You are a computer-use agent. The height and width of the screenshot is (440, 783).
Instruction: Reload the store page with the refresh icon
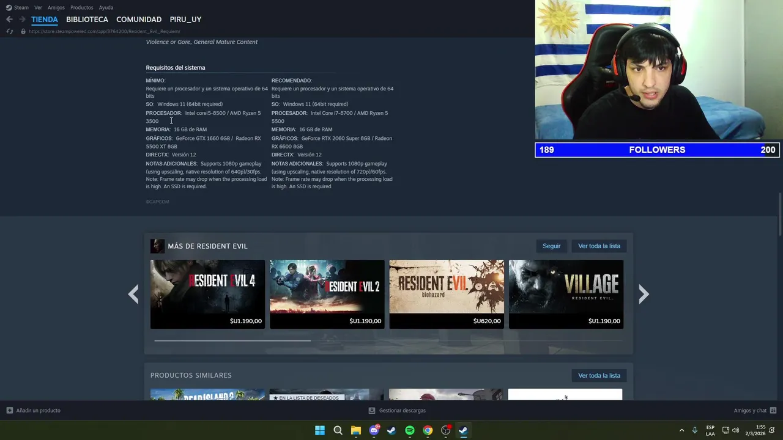[x=9, y=31]
